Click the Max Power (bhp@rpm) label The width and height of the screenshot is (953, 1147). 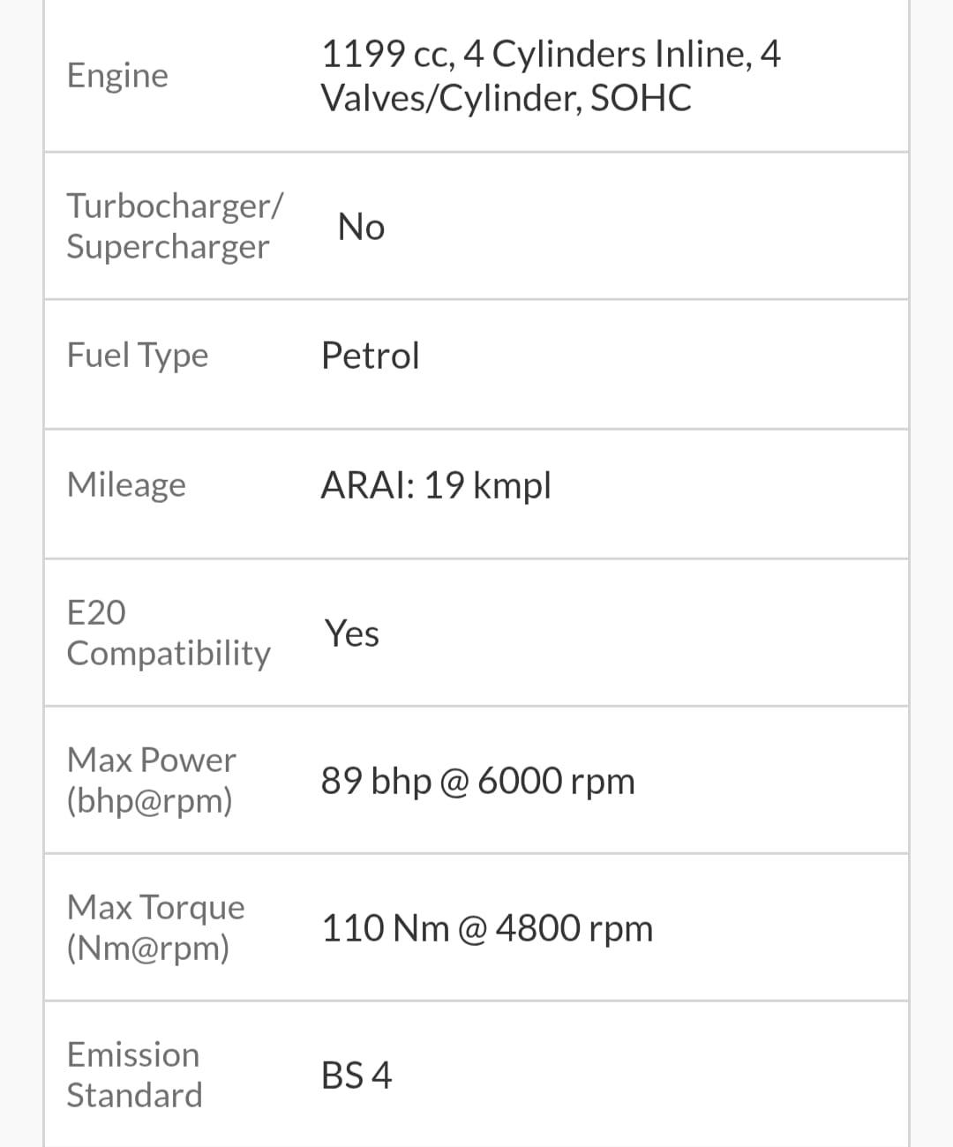tap(151, 780)
